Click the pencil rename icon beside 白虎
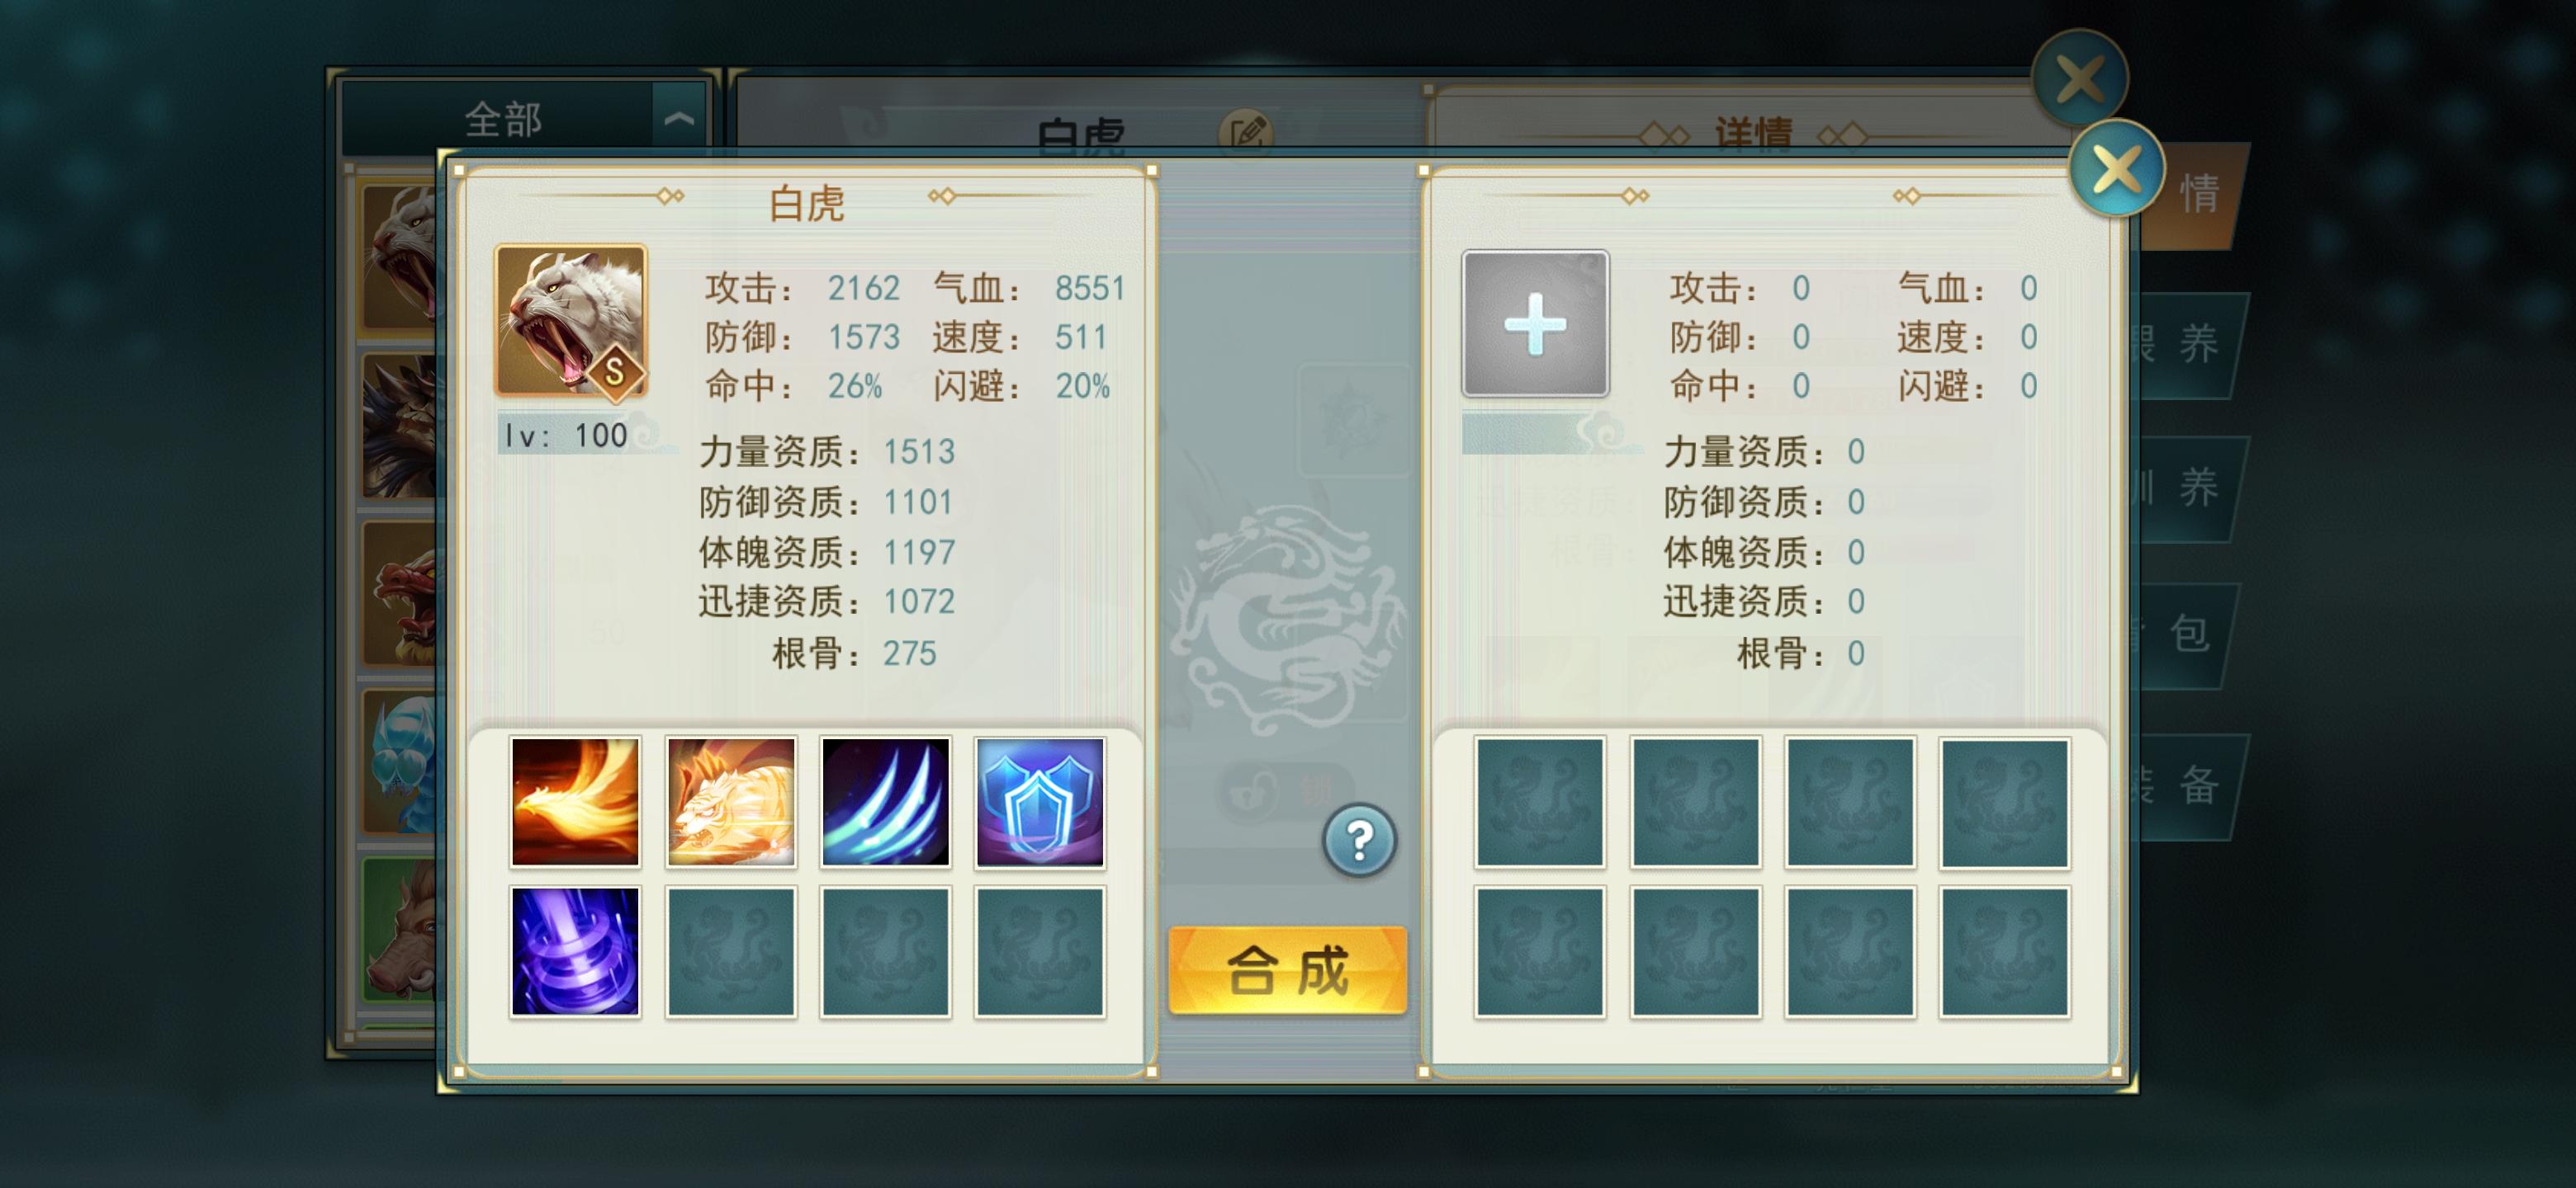Image resolution: width=2576 pixels, height=1188 pixels. coord(1246,131)
